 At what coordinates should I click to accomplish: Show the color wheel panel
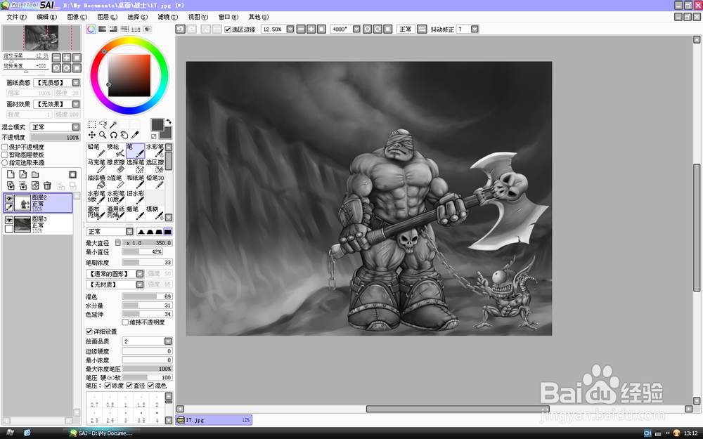(91, 29)
